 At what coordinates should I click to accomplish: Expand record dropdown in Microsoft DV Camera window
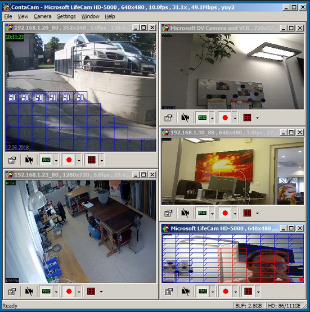235,118
